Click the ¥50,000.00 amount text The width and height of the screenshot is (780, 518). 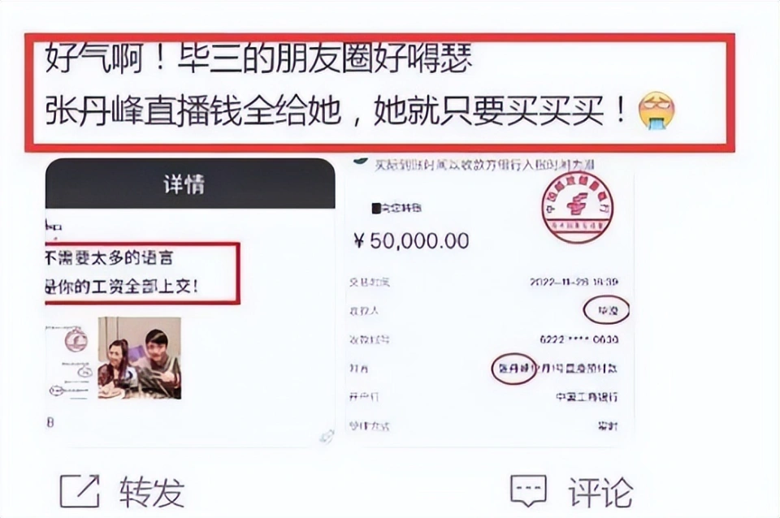coord(411,241)
